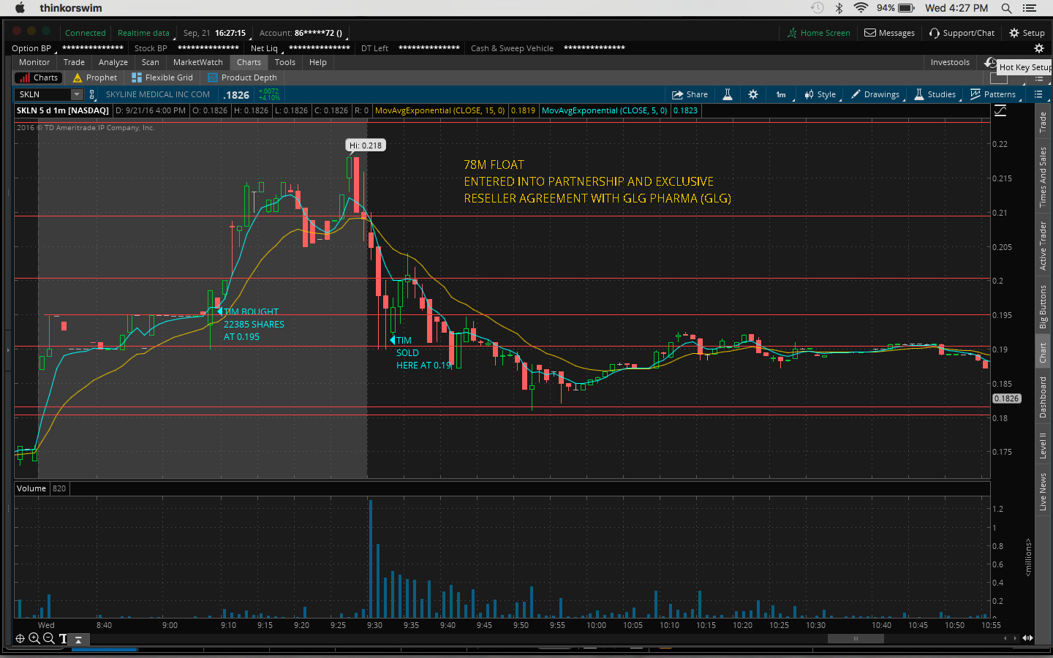The width and height of the screenshot is (1053, 658).
Task: Open the Live News side tab
Action: [x=1043, y=491]
